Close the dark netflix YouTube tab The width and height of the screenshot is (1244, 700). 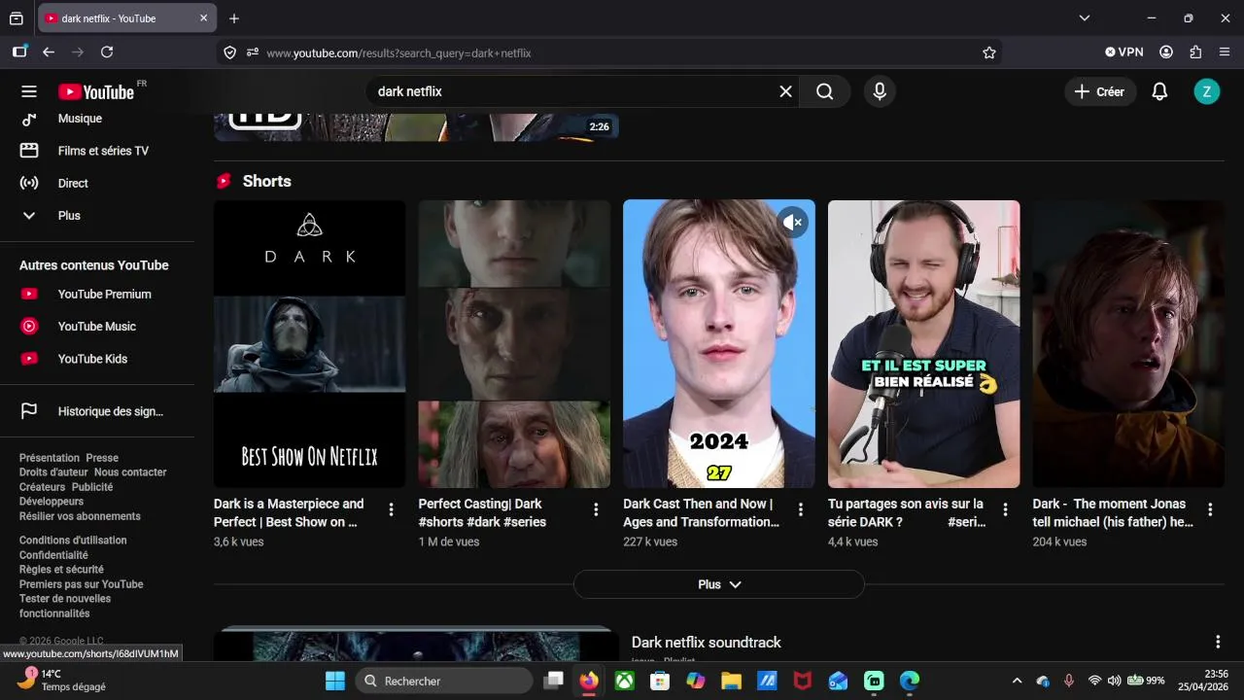point(203,18)
